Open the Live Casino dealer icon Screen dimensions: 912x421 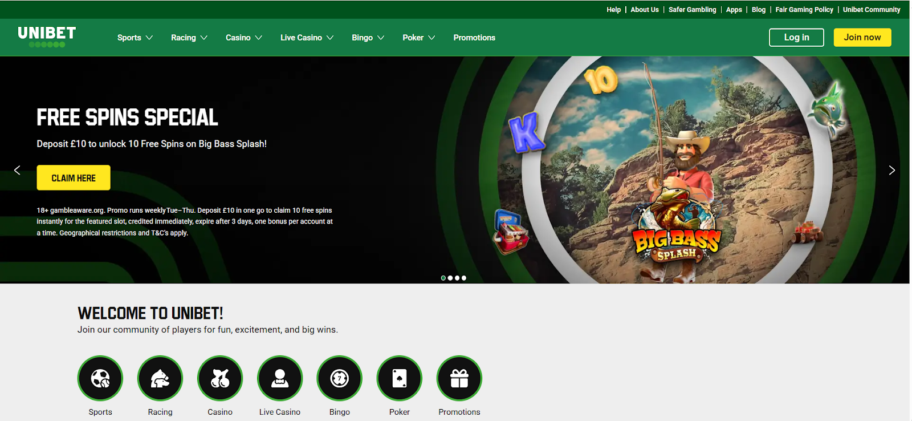[x=280, y=378]
